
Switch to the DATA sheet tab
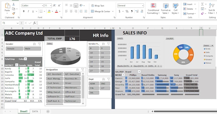tap(35, 111)
